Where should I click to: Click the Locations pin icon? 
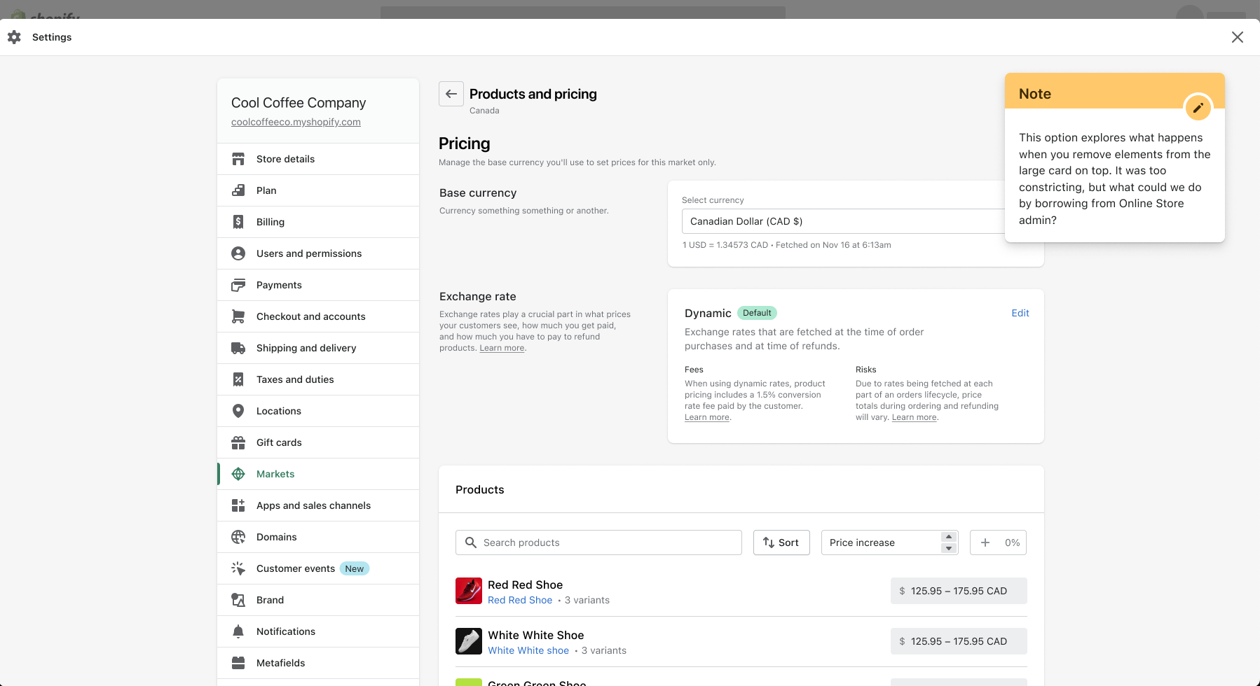point(238,411)
